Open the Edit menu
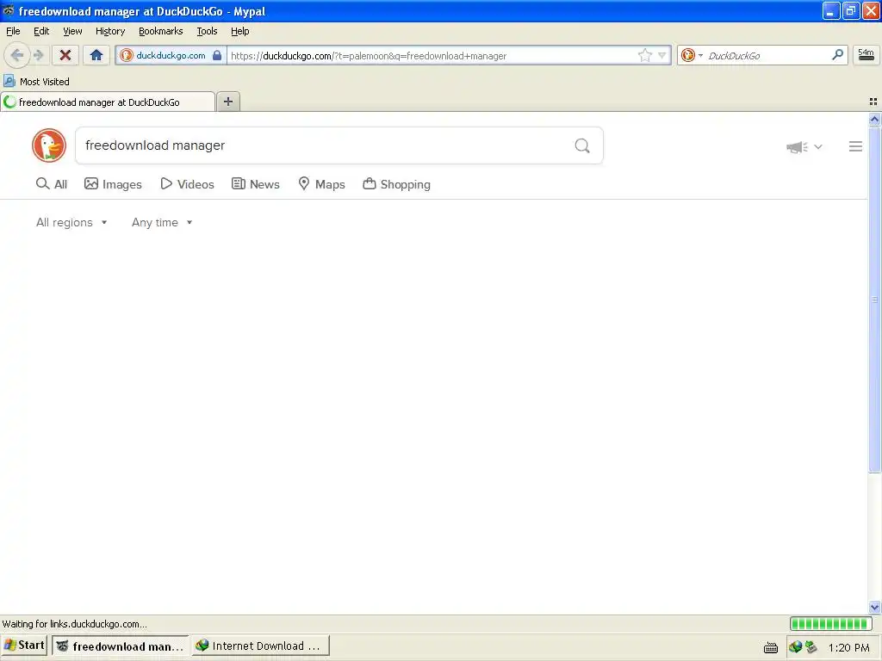Screen dimensions: 882x661 tap(41, 31)
